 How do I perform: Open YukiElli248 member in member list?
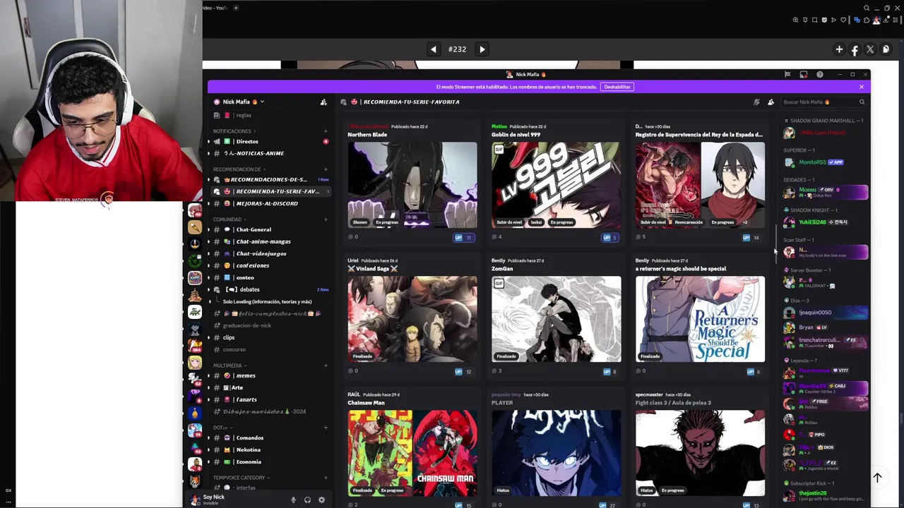tap(825, 222)
